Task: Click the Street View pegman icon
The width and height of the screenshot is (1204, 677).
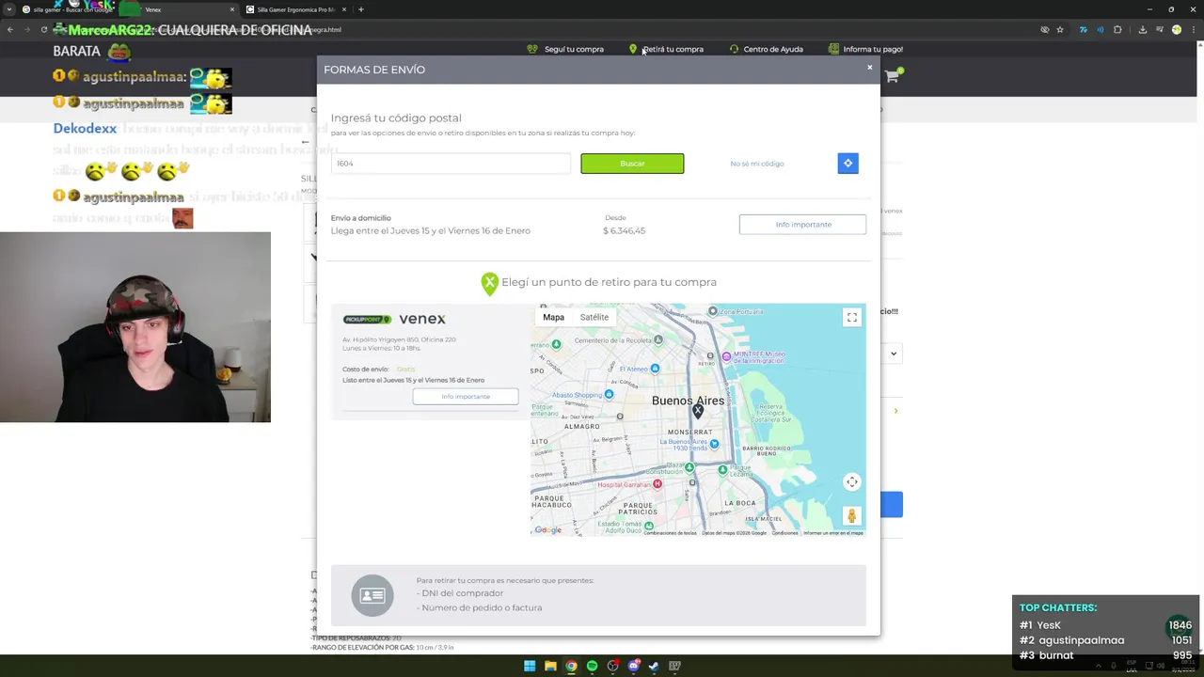Action: pos(851,516)
